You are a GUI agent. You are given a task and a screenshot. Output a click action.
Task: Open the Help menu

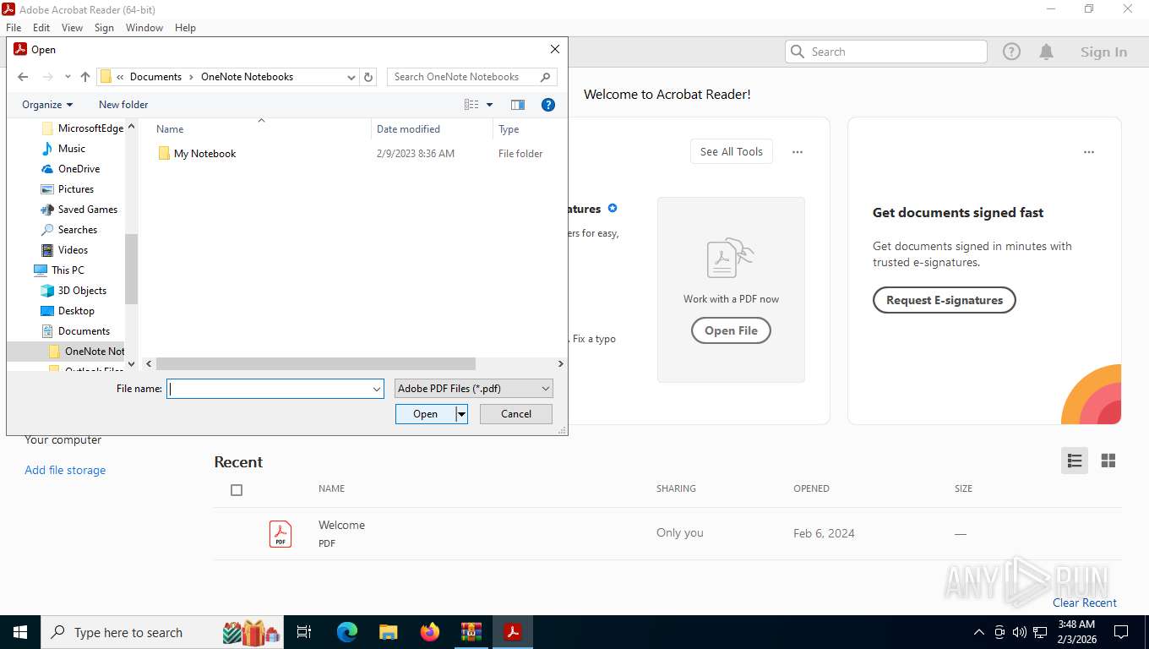pyautogui.click(x=185, y=28)
